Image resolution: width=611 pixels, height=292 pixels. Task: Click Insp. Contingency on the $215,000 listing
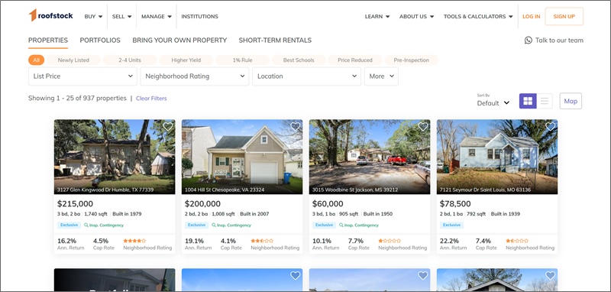(x=104, y=225)
